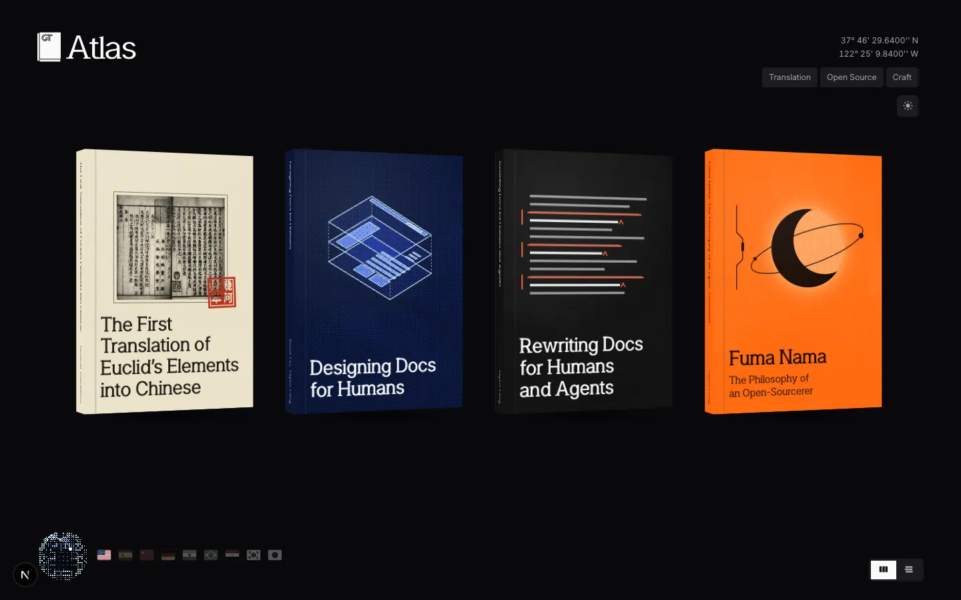This screenshot has width=961, height=600.
Task: Click the dotted globe icon
Action: (x=63, y=555)
